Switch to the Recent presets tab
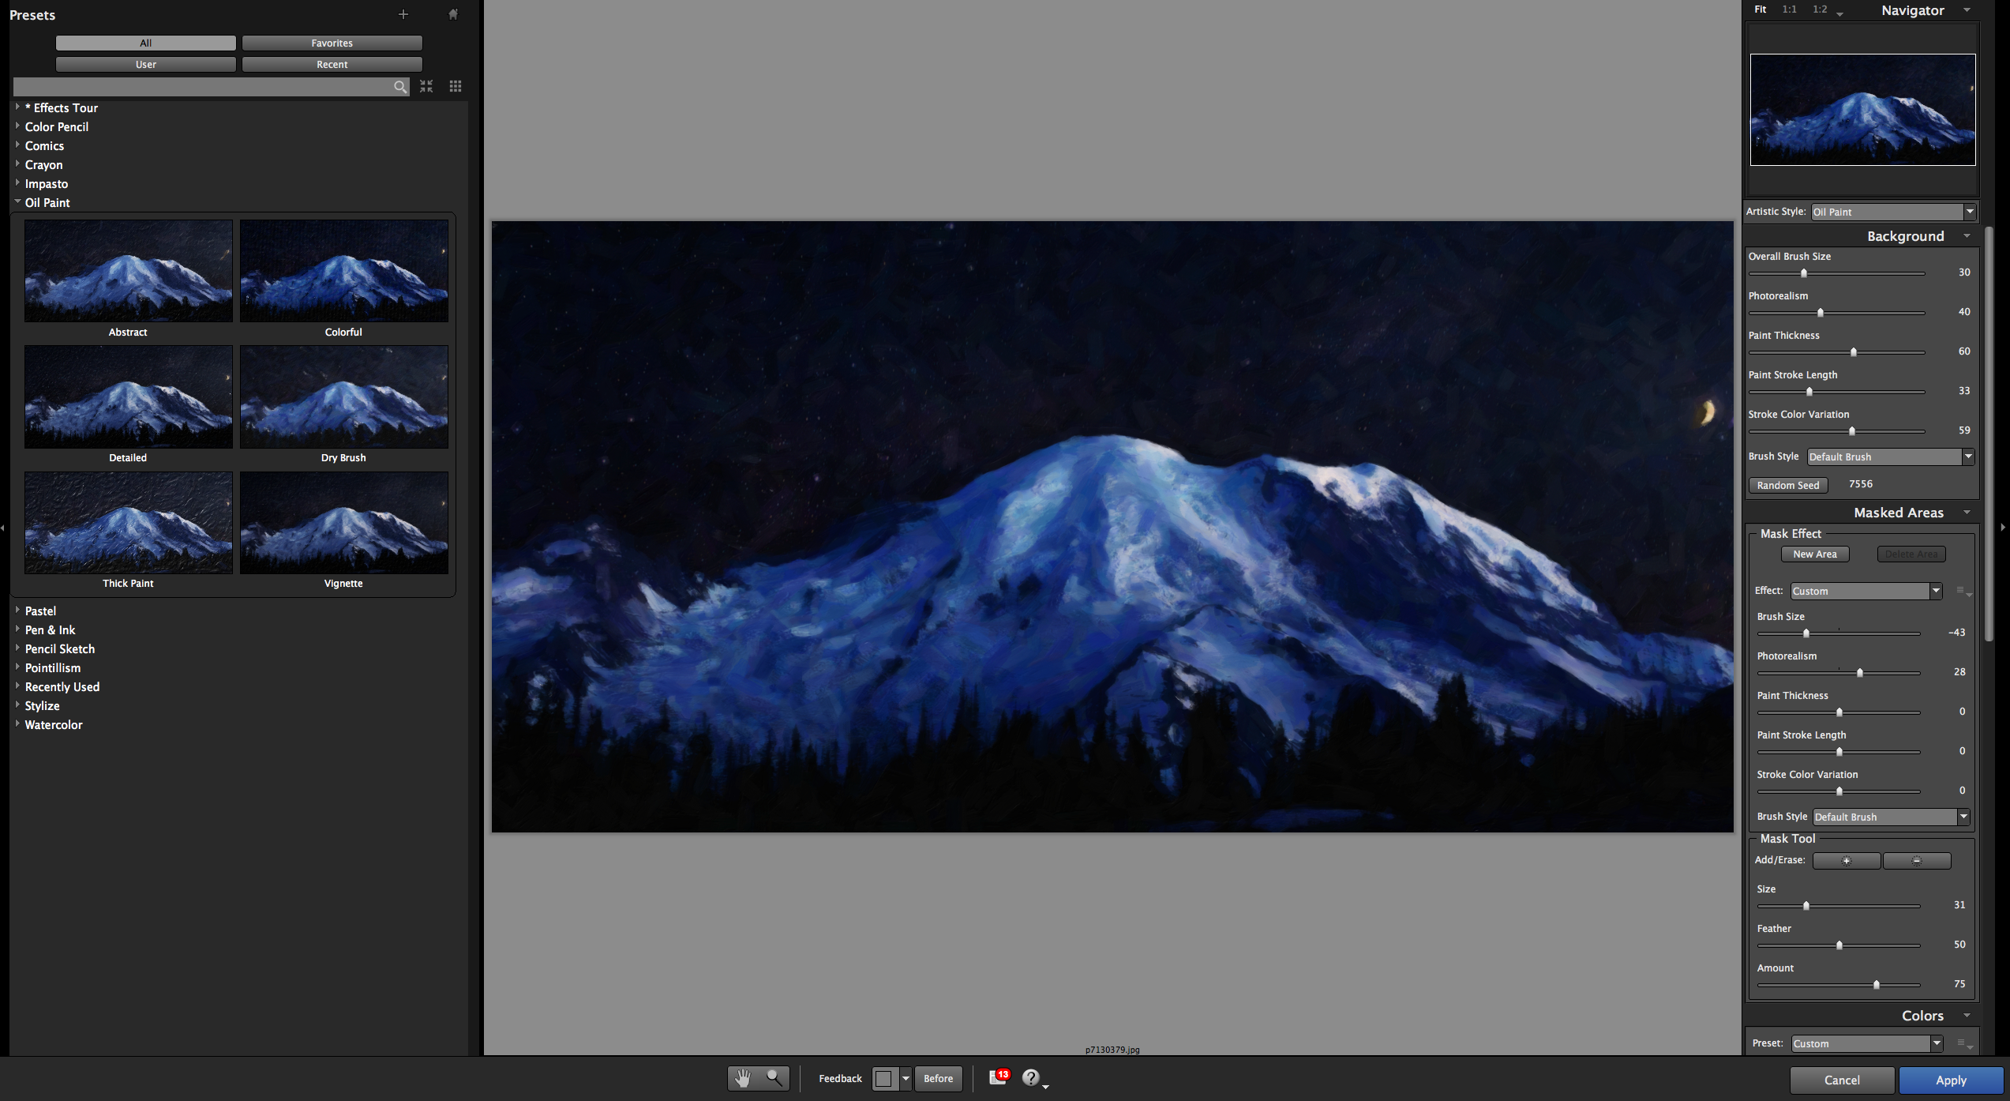 (332, 64)
